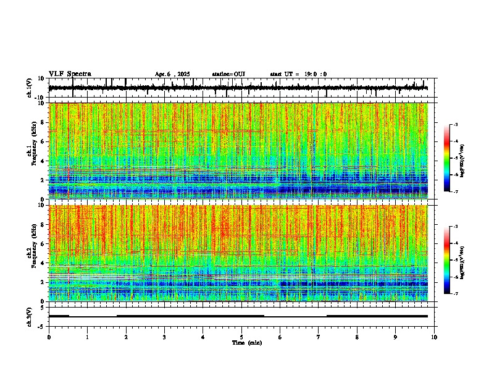Click time axis tick label "10"
The image size is (489, 378).
click(434, 337)
